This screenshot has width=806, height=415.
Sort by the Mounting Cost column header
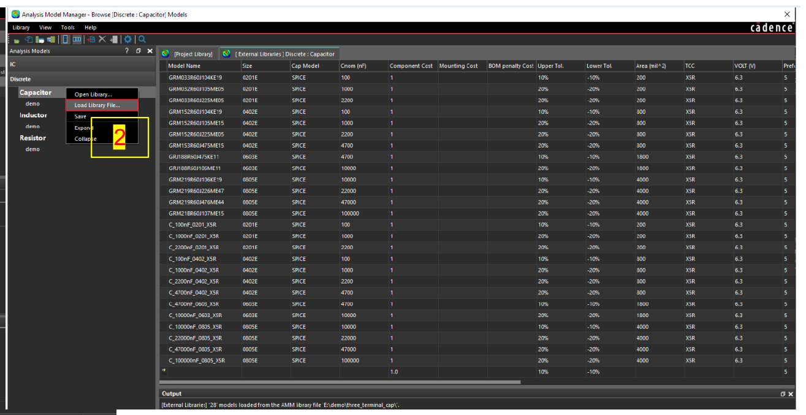tap(462, 65)
